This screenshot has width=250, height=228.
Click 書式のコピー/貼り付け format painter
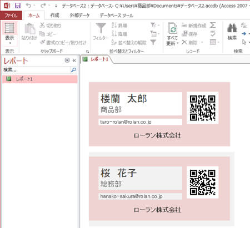tap(63, 43)
